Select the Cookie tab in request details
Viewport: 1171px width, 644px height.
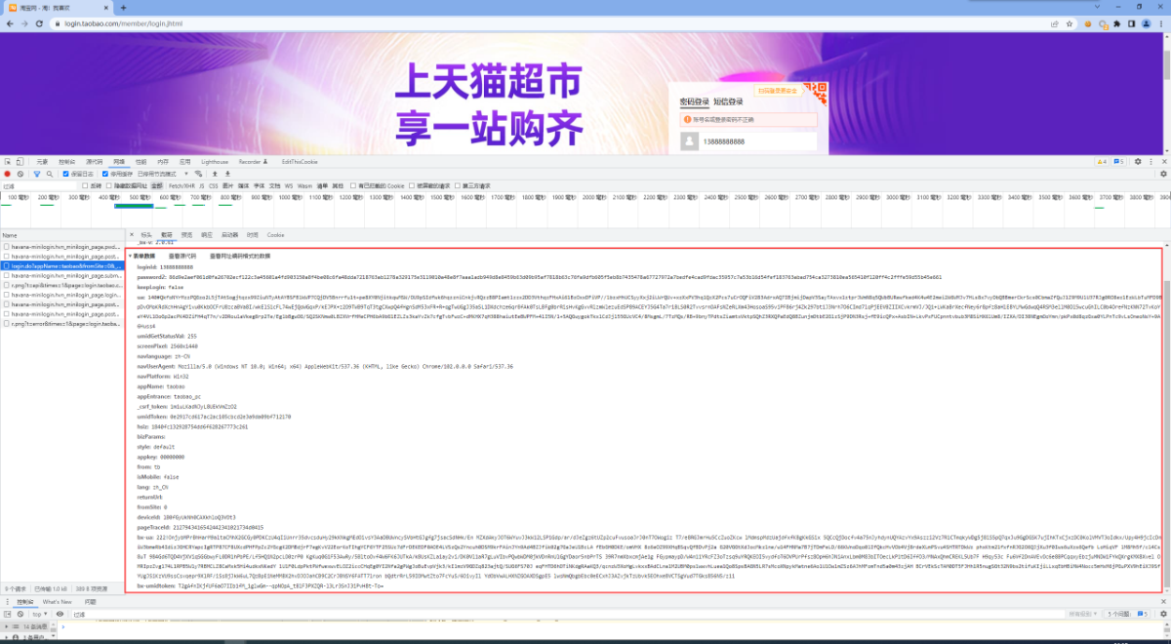pos(275,234)
